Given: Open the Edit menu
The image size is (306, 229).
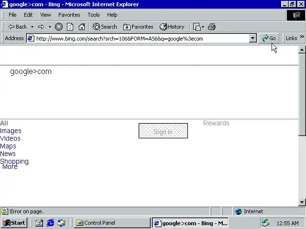Looking at the screenshot, I should (x=28, y=15).
